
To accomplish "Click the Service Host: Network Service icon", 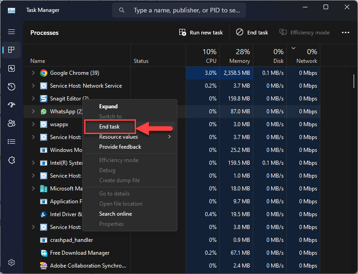I will pyautogui.click(x=44, y=86).
